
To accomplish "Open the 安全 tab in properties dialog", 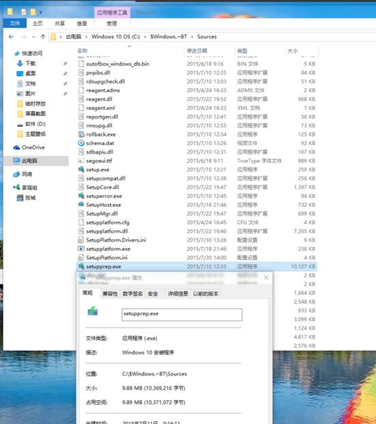I will pyautogui.click(x=153, y=294).
